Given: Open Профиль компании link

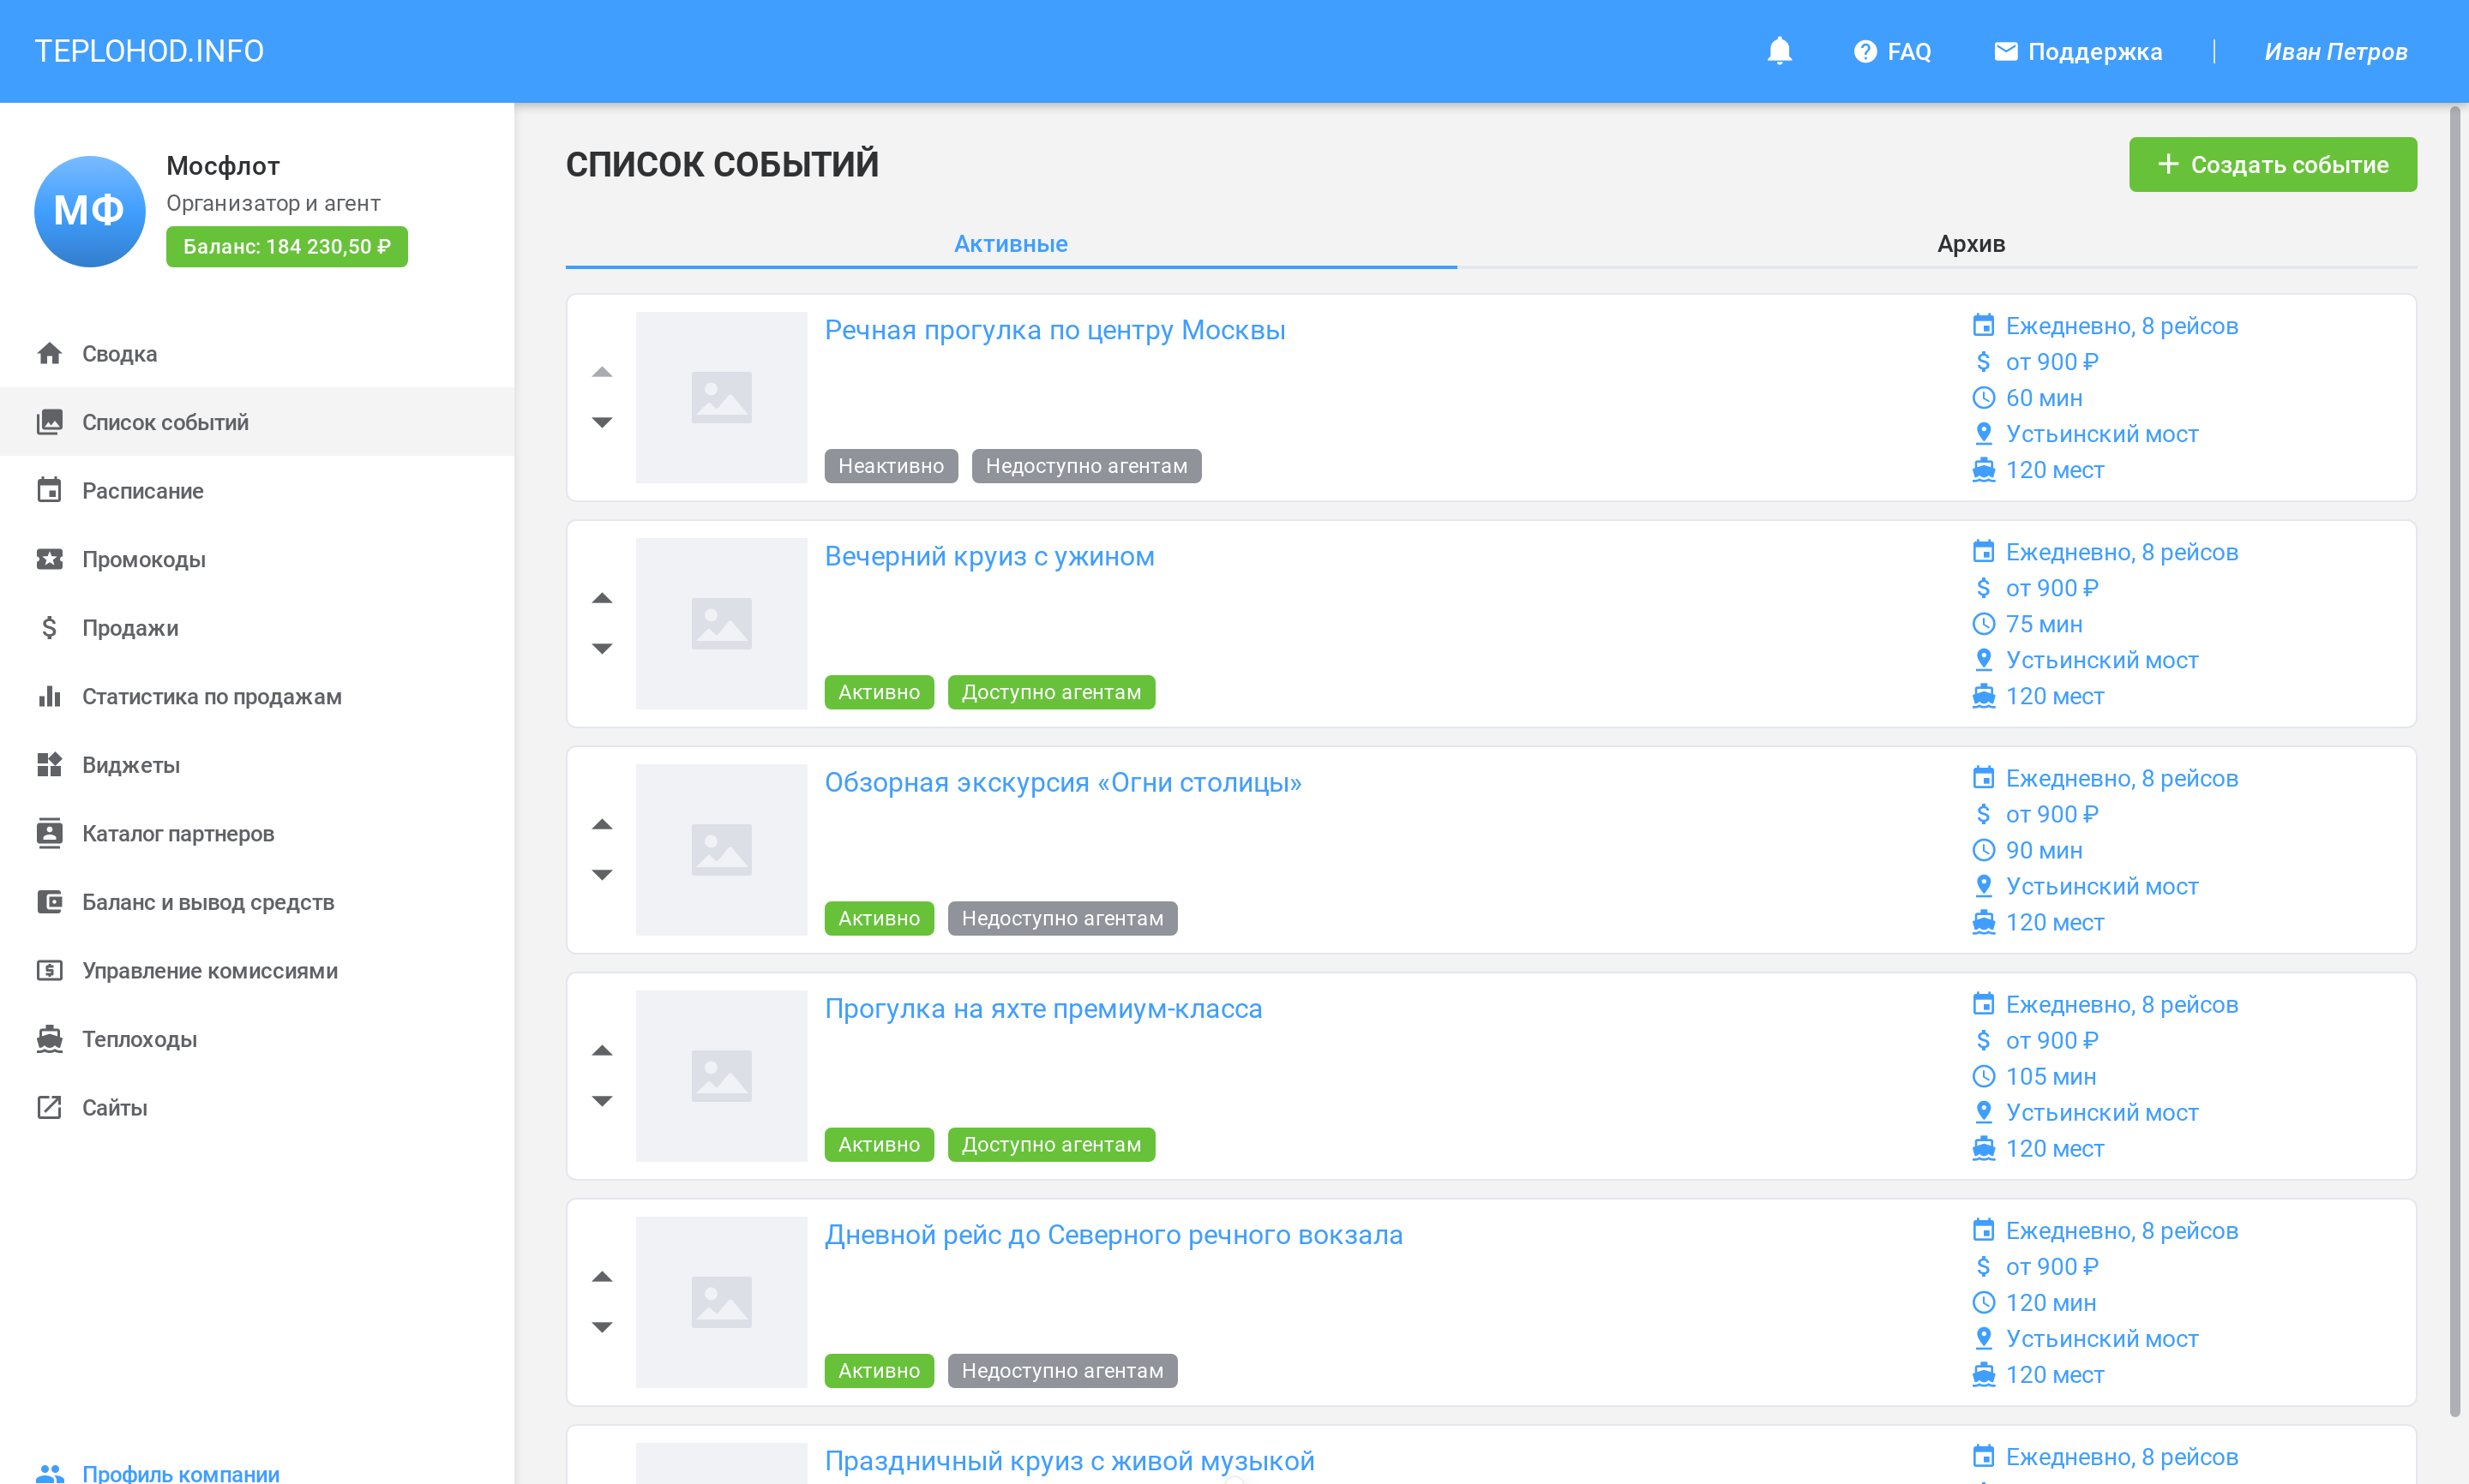Looking at the screenshot, I should click(181, 1472).
